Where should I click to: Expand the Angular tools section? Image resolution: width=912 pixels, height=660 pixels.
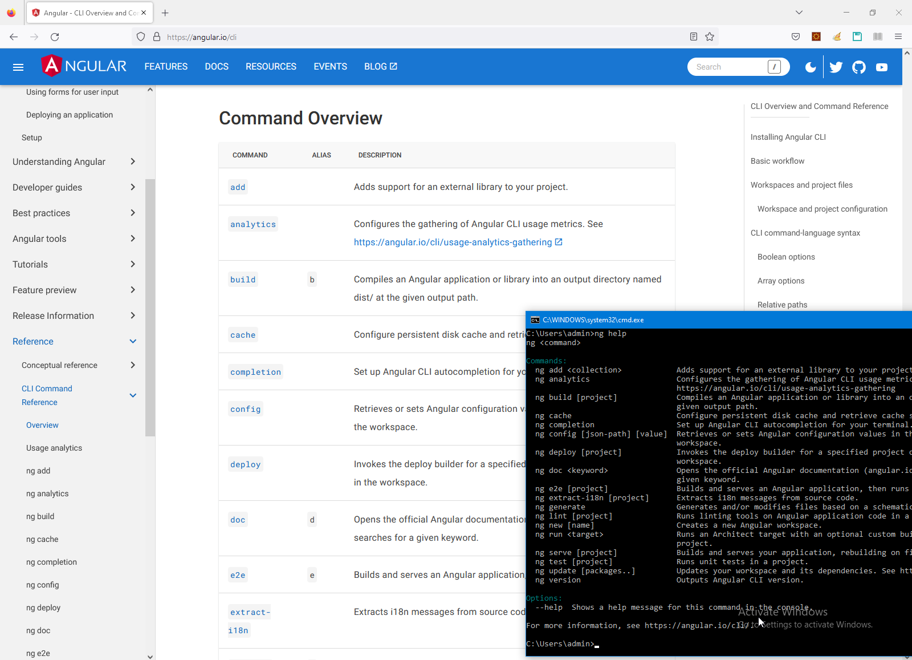tap(74, 238)
